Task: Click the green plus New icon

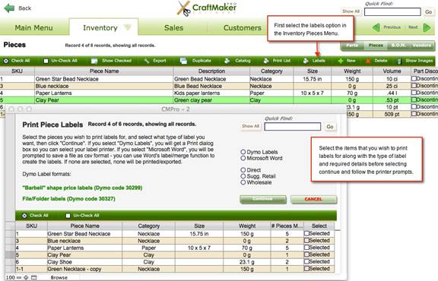Action: [341, 61]
